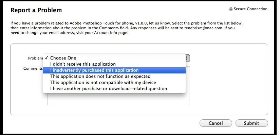Click the Cancel button
This screenshot has height=135, width=280.
point(216,123)
